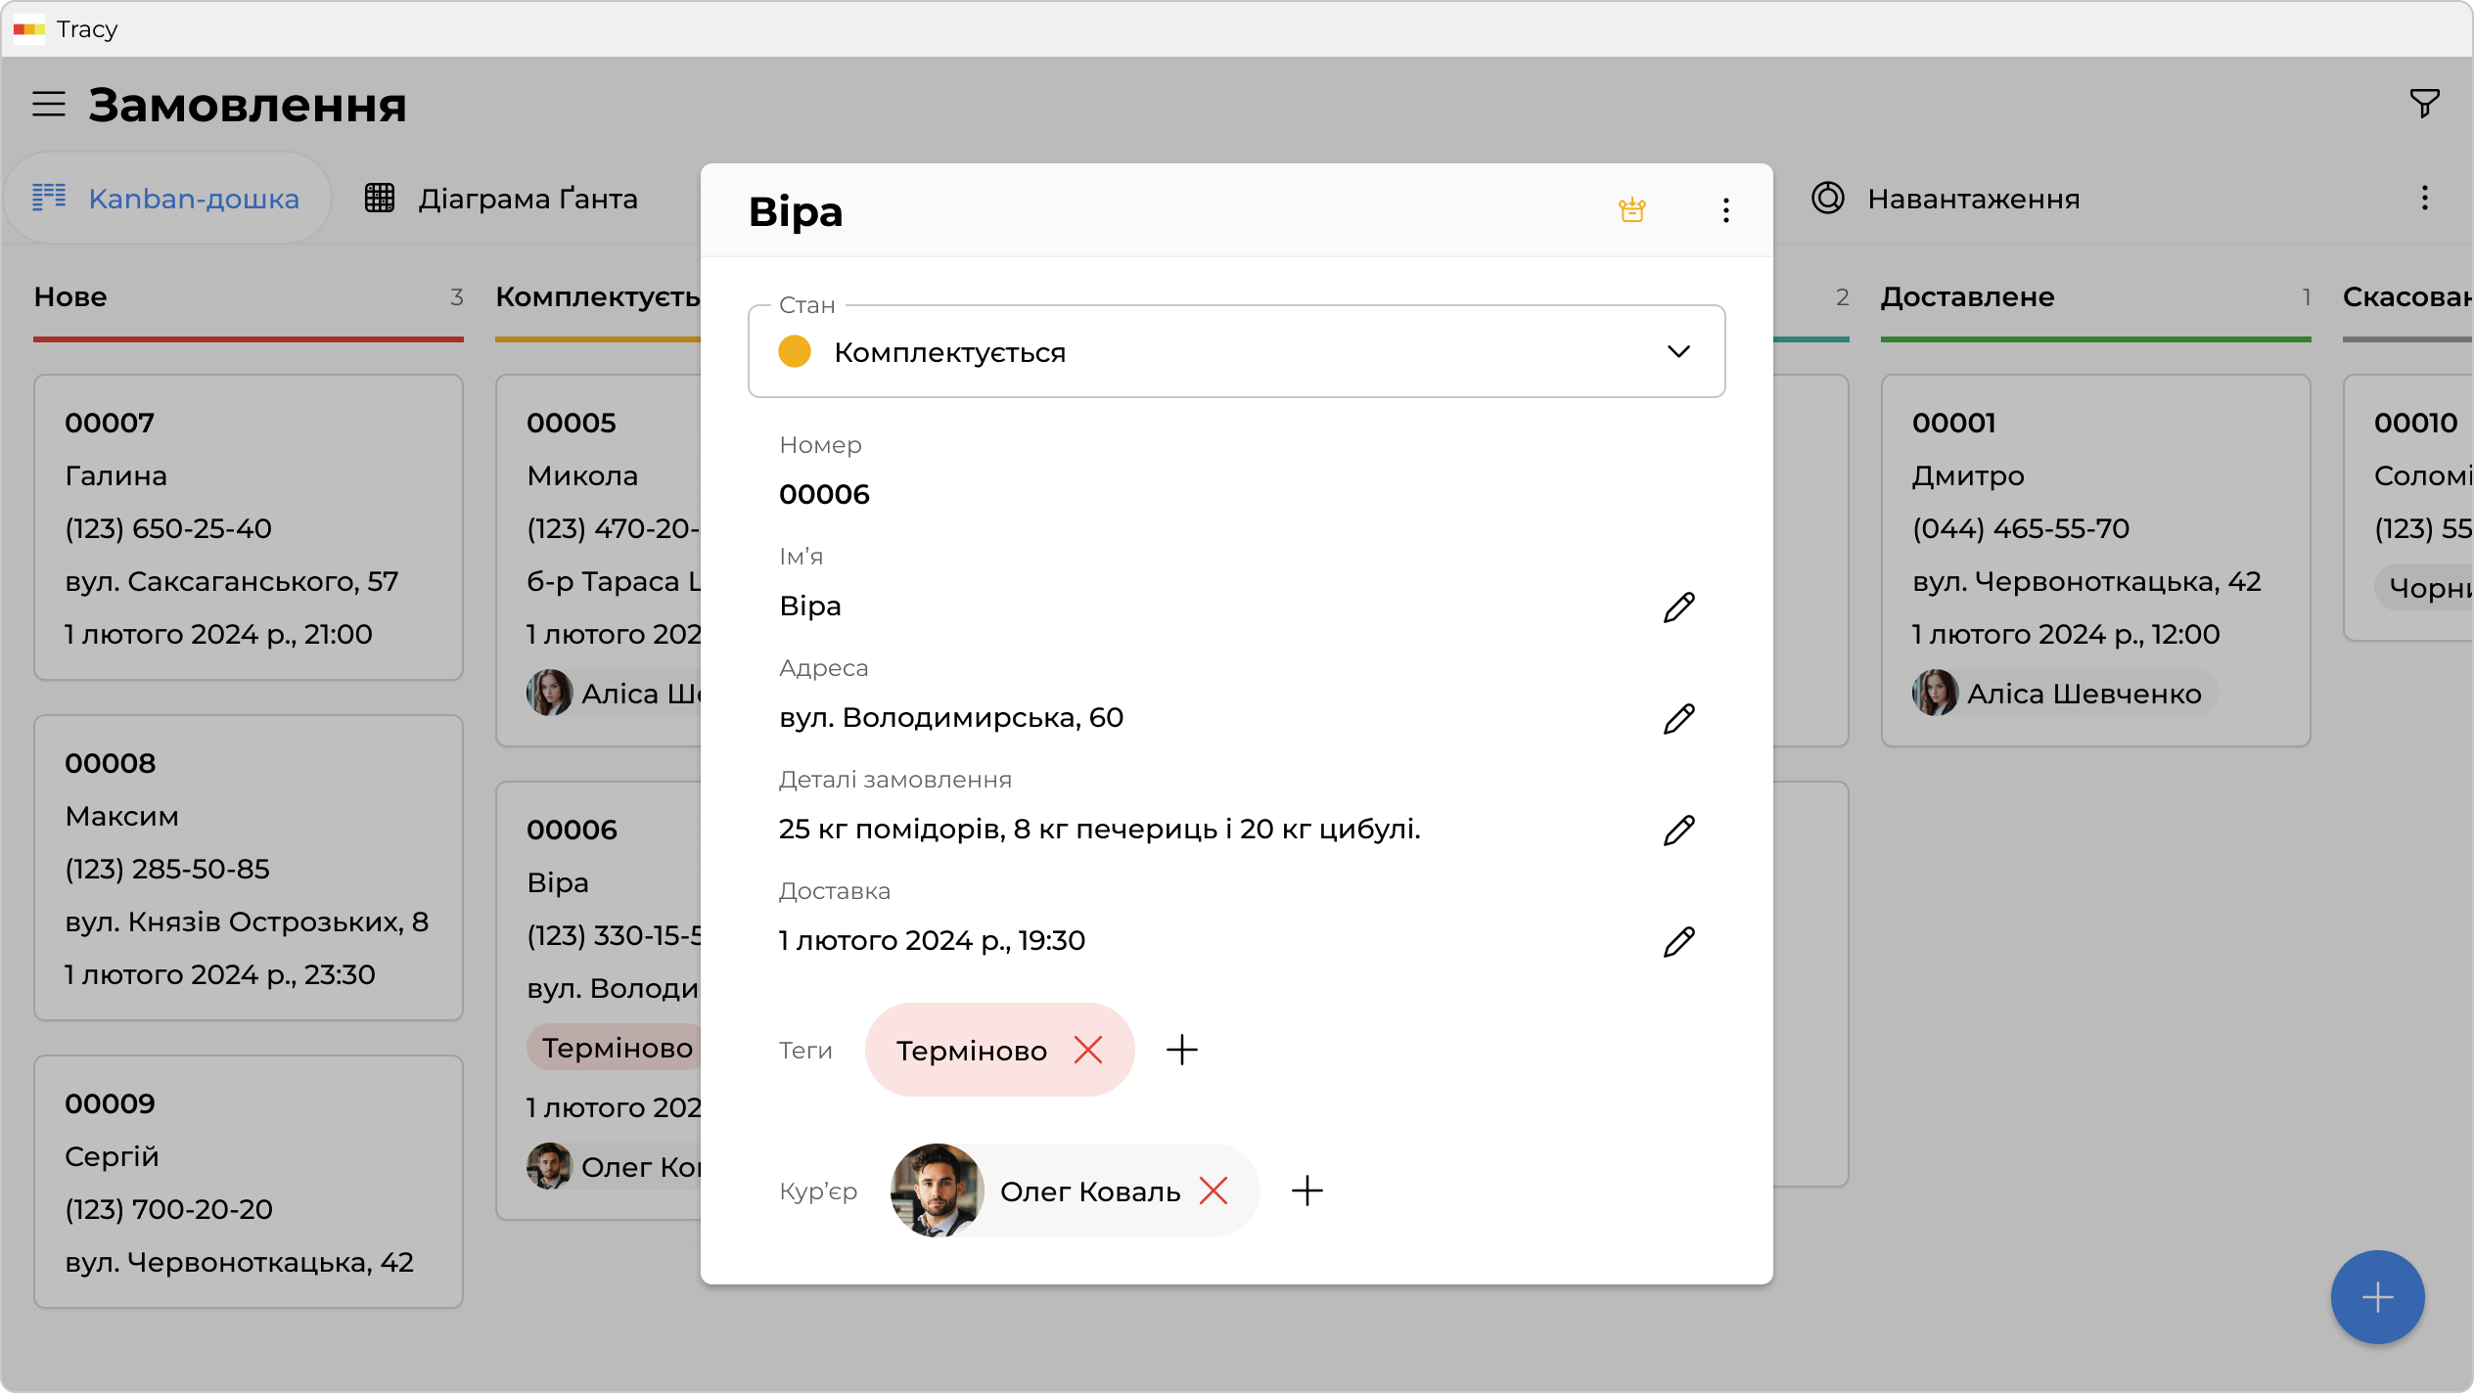Click the orange status color dot
2474x1393 pixels.
tap(794, 351)
